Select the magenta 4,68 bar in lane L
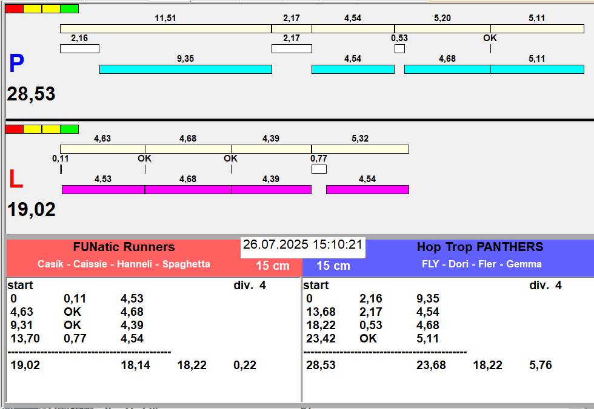The height and width of the screenshot is (409, 594). (188, 189)
